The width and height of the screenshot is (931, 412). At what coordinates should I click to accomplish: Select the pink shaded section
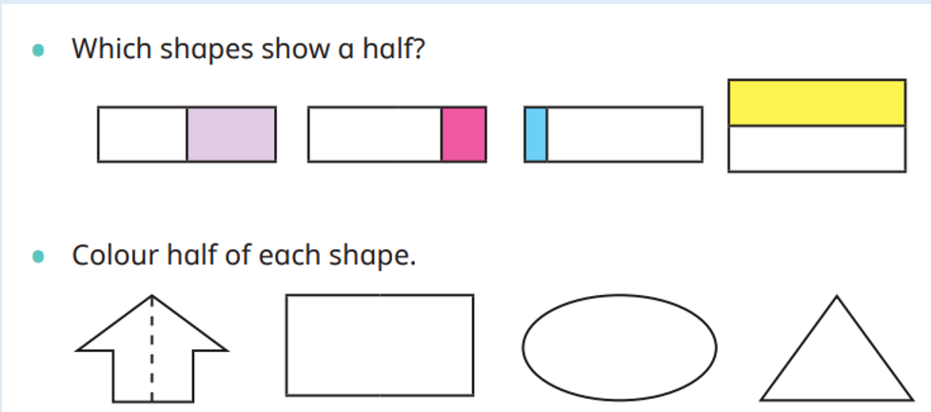coord(464,134)
